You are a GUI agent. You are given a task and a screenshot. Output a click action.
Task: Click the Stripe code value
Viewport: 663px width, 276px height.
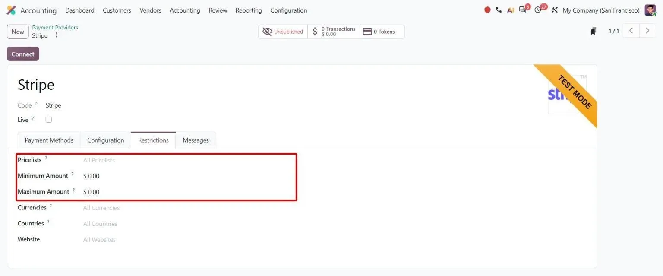pyautogui.click(x=54, y=105)
